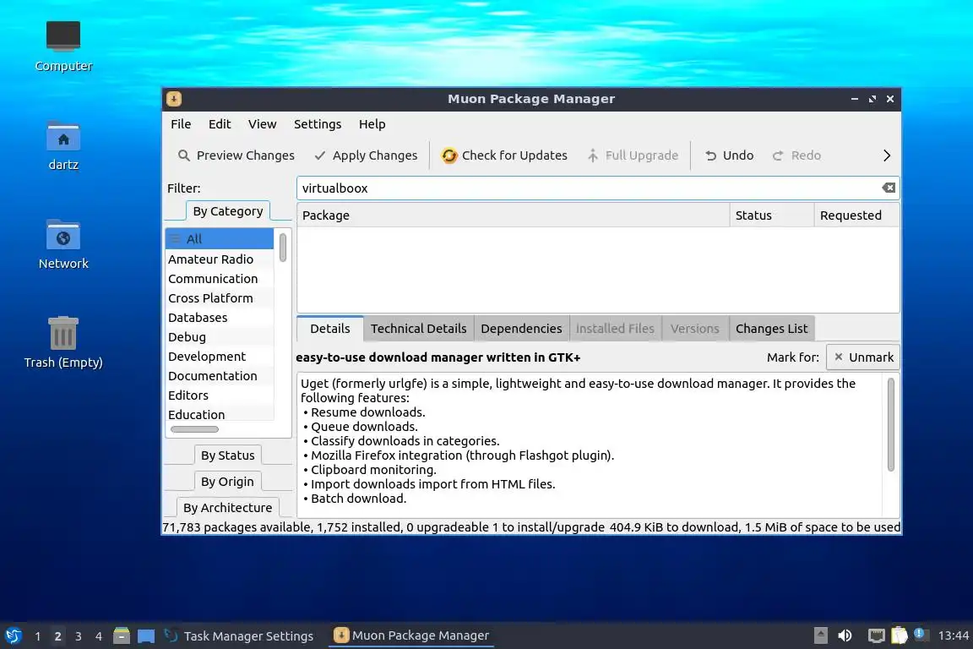Open the Lubuntu start menu icon
This screenshot has height=649, width=973.
13,636
